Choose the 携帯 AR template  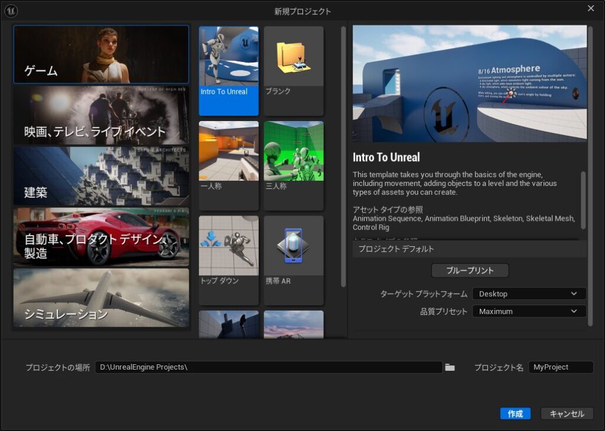tap(294, 260)
